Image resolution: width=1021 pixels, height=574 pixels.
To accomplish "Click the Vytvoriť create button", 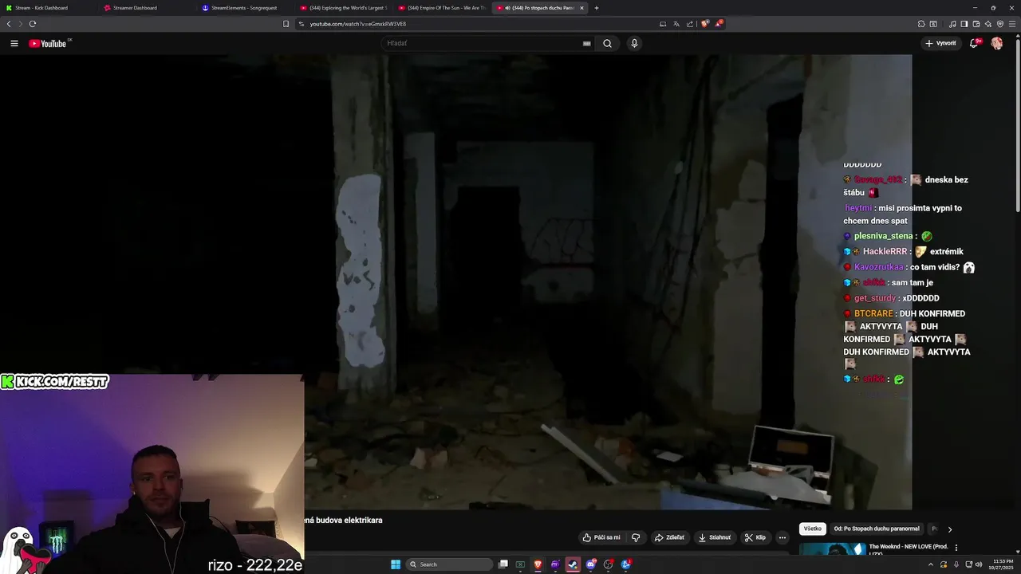I will point(940,44).
